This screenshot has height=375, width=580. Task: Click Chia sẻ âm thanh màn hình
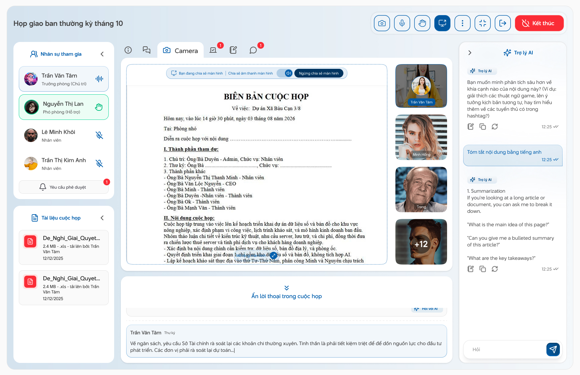[250, 73]
